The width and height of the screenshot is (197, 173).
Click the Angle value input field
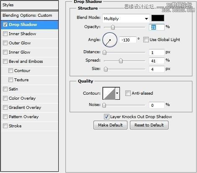point(127,40)
